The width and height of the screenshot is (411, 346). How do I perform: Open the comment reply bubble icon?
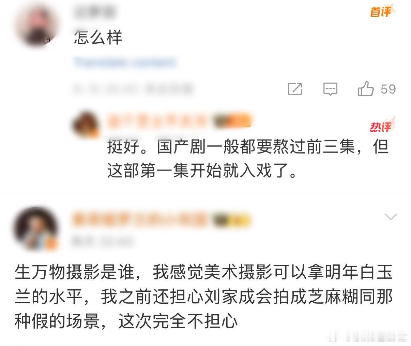[330, 89]
